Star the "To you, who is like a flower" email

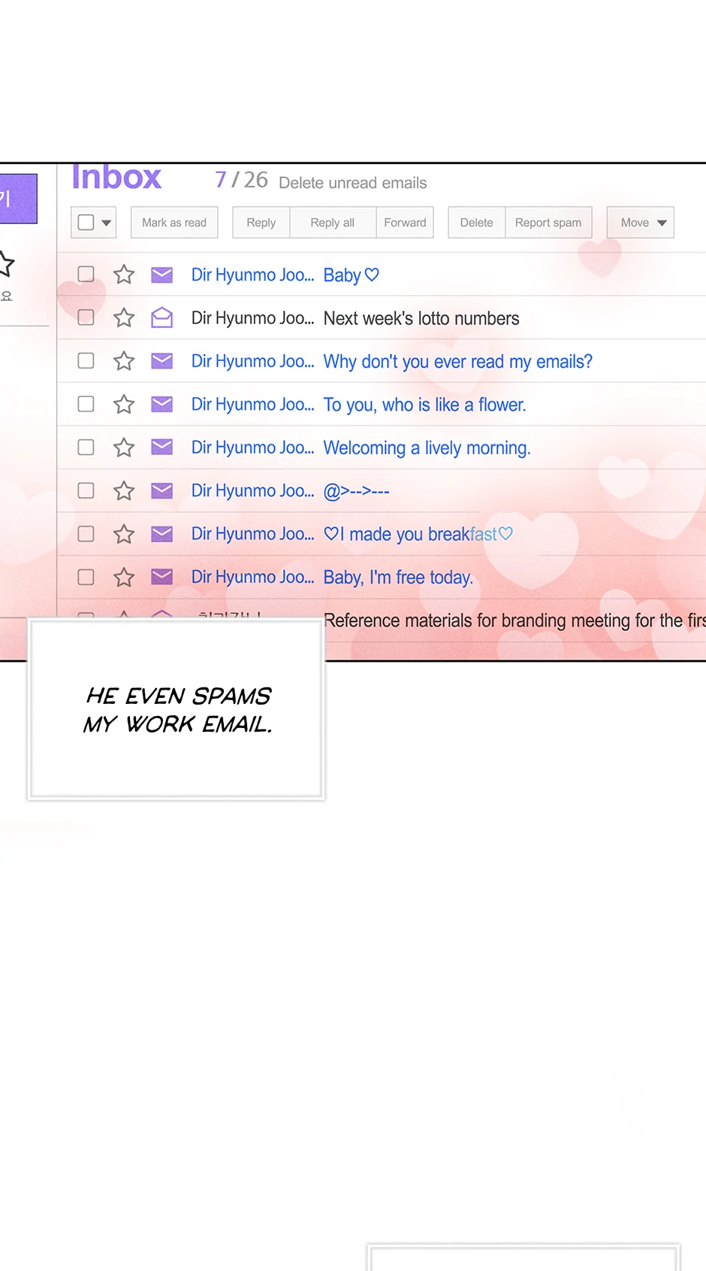[124, 405]
